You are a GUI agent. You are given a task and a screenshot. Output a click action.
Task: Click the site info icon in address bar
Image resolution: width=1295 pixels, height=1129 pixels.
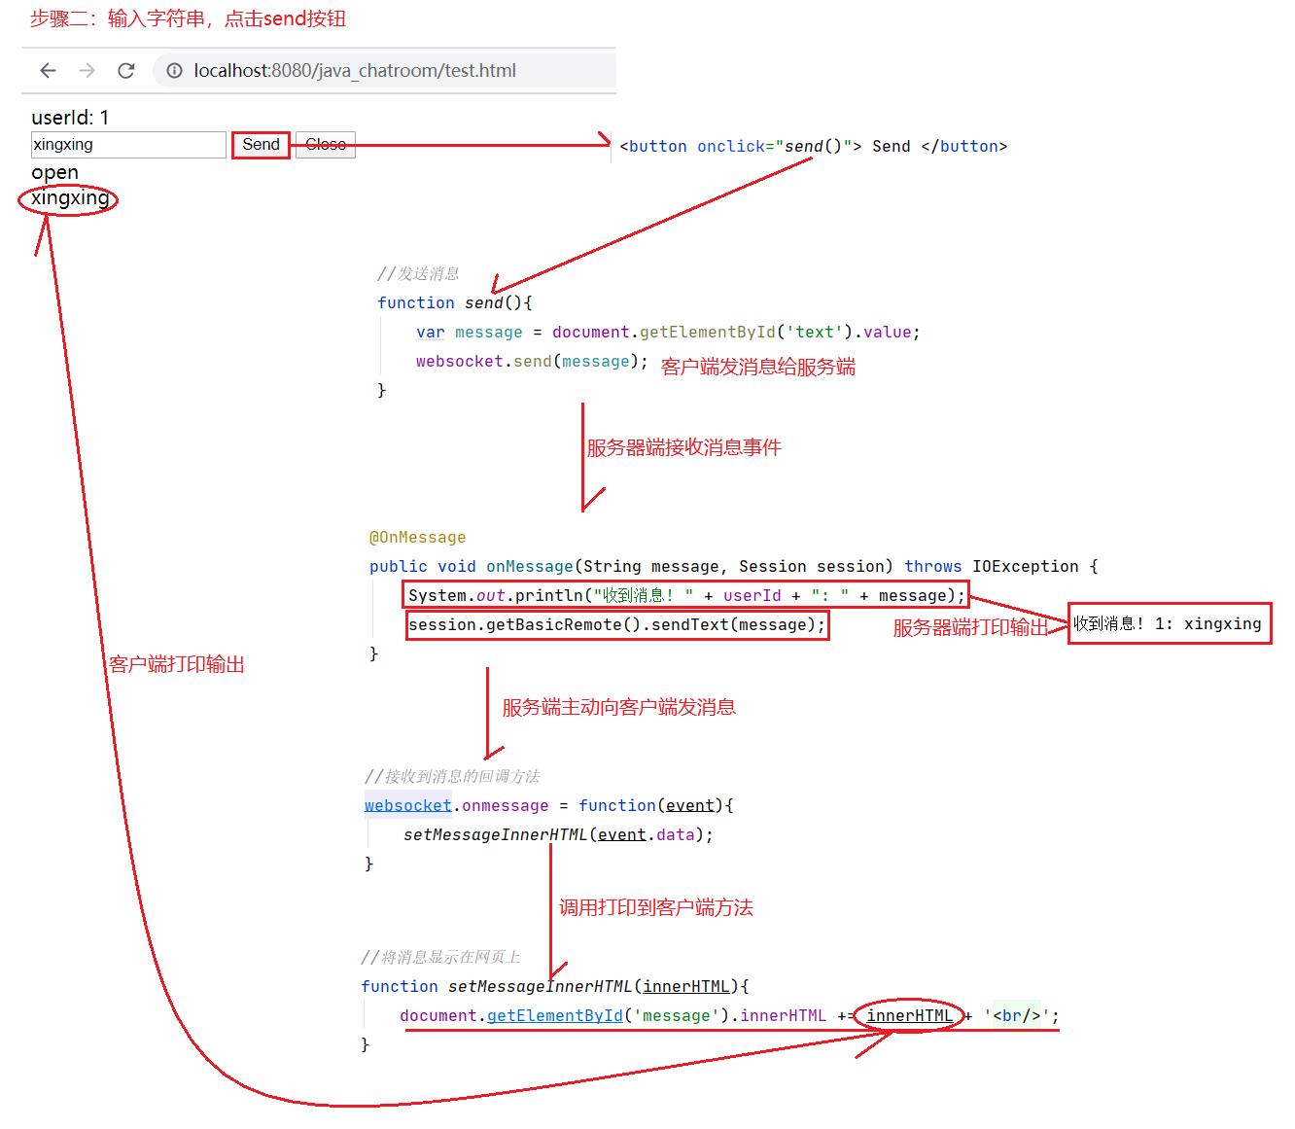[x=174, y=70]
